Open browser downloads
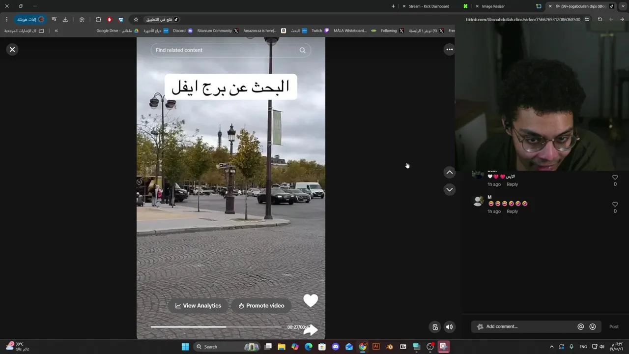Screen dimensions: 629x354 coord(65,20)
